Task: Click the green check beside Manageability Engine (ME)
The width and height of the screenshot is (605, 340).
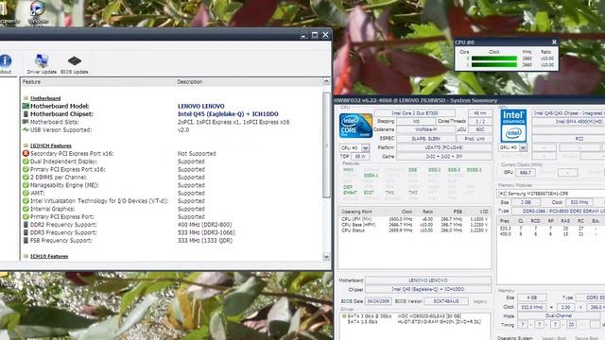Action: coord(26,185)
